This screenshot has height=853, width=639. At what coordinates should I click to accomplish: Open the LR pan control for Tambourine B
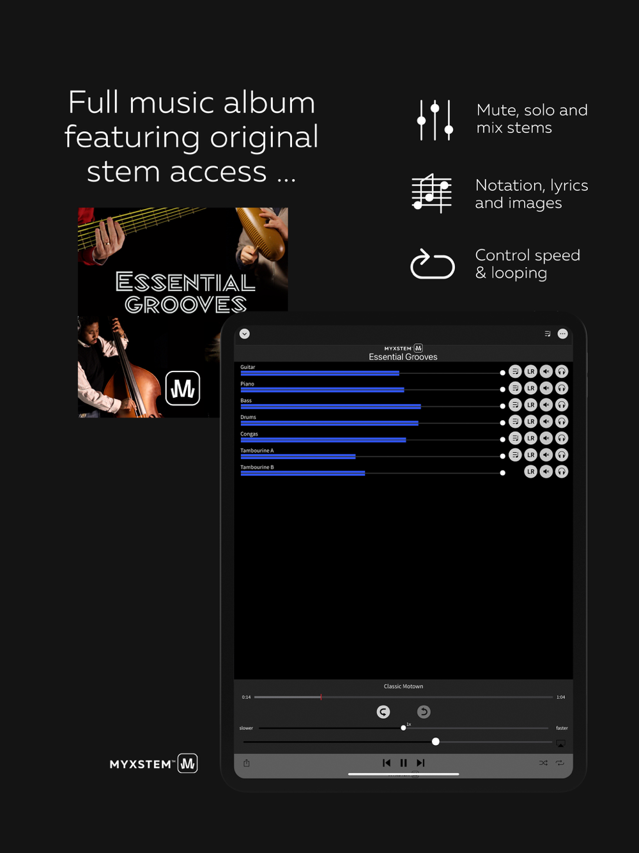tap(530, 471)
